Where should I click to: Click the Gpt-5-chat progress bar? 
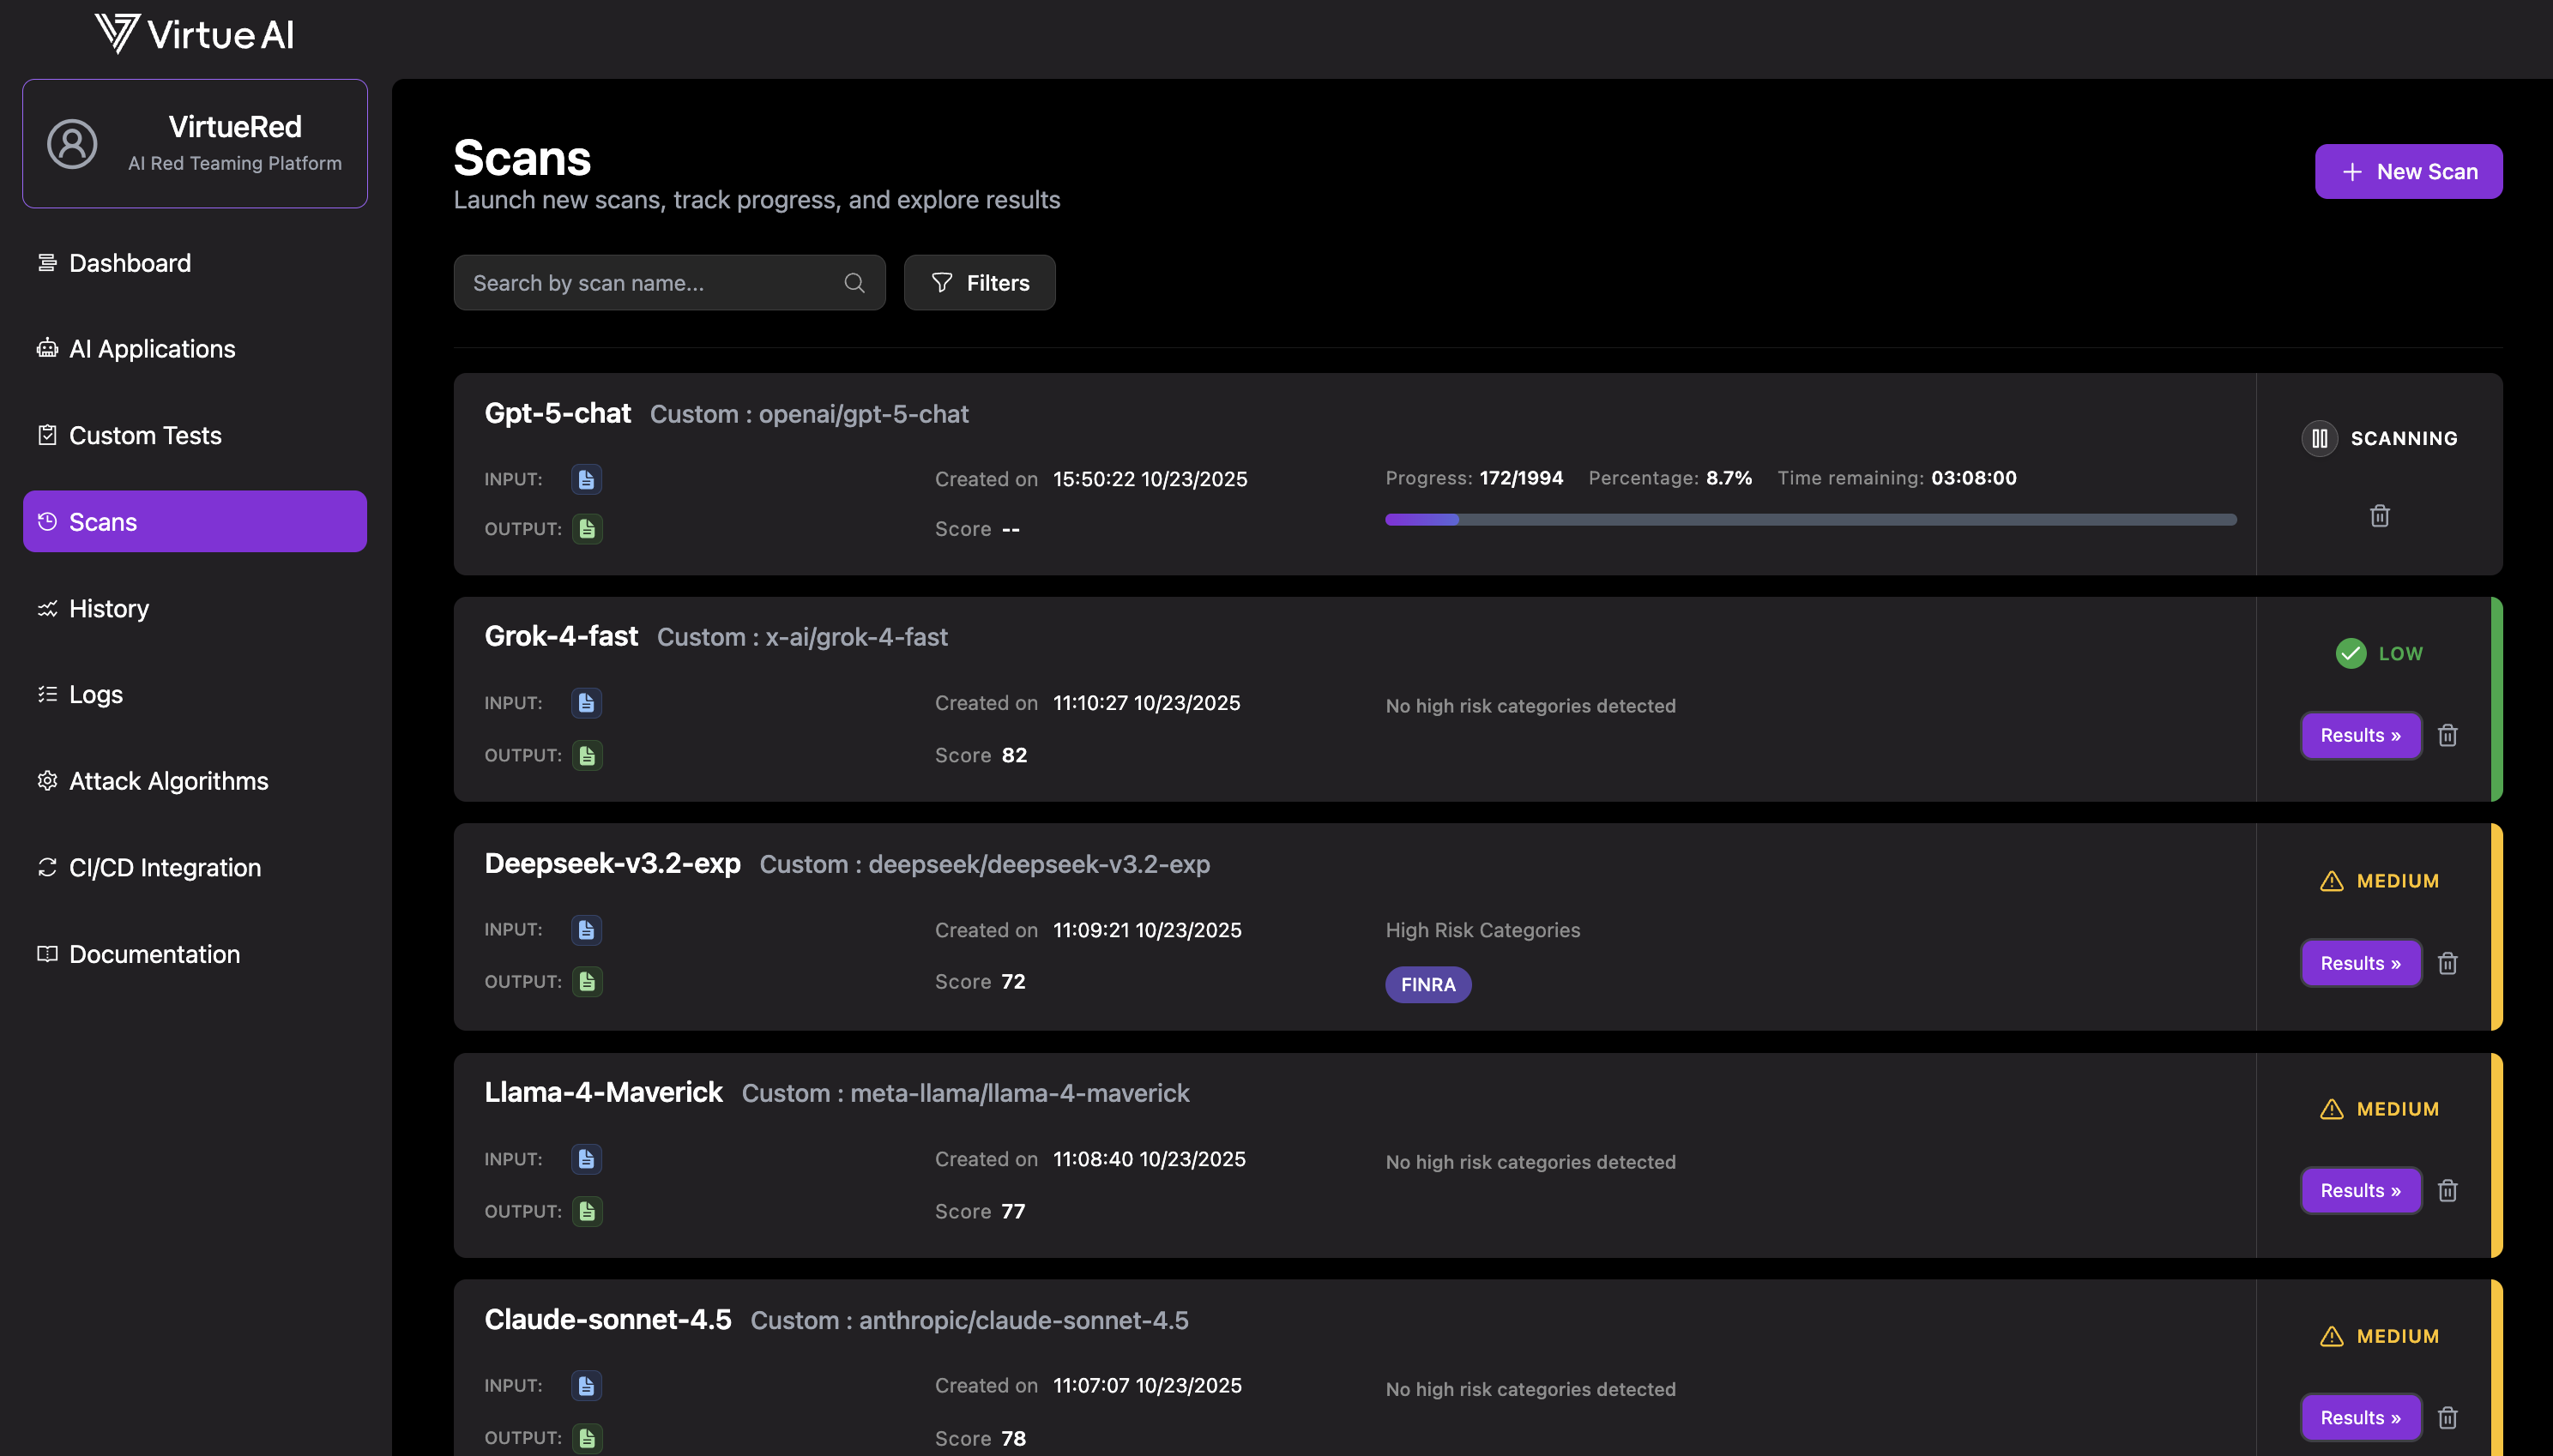coord(1811,519)
